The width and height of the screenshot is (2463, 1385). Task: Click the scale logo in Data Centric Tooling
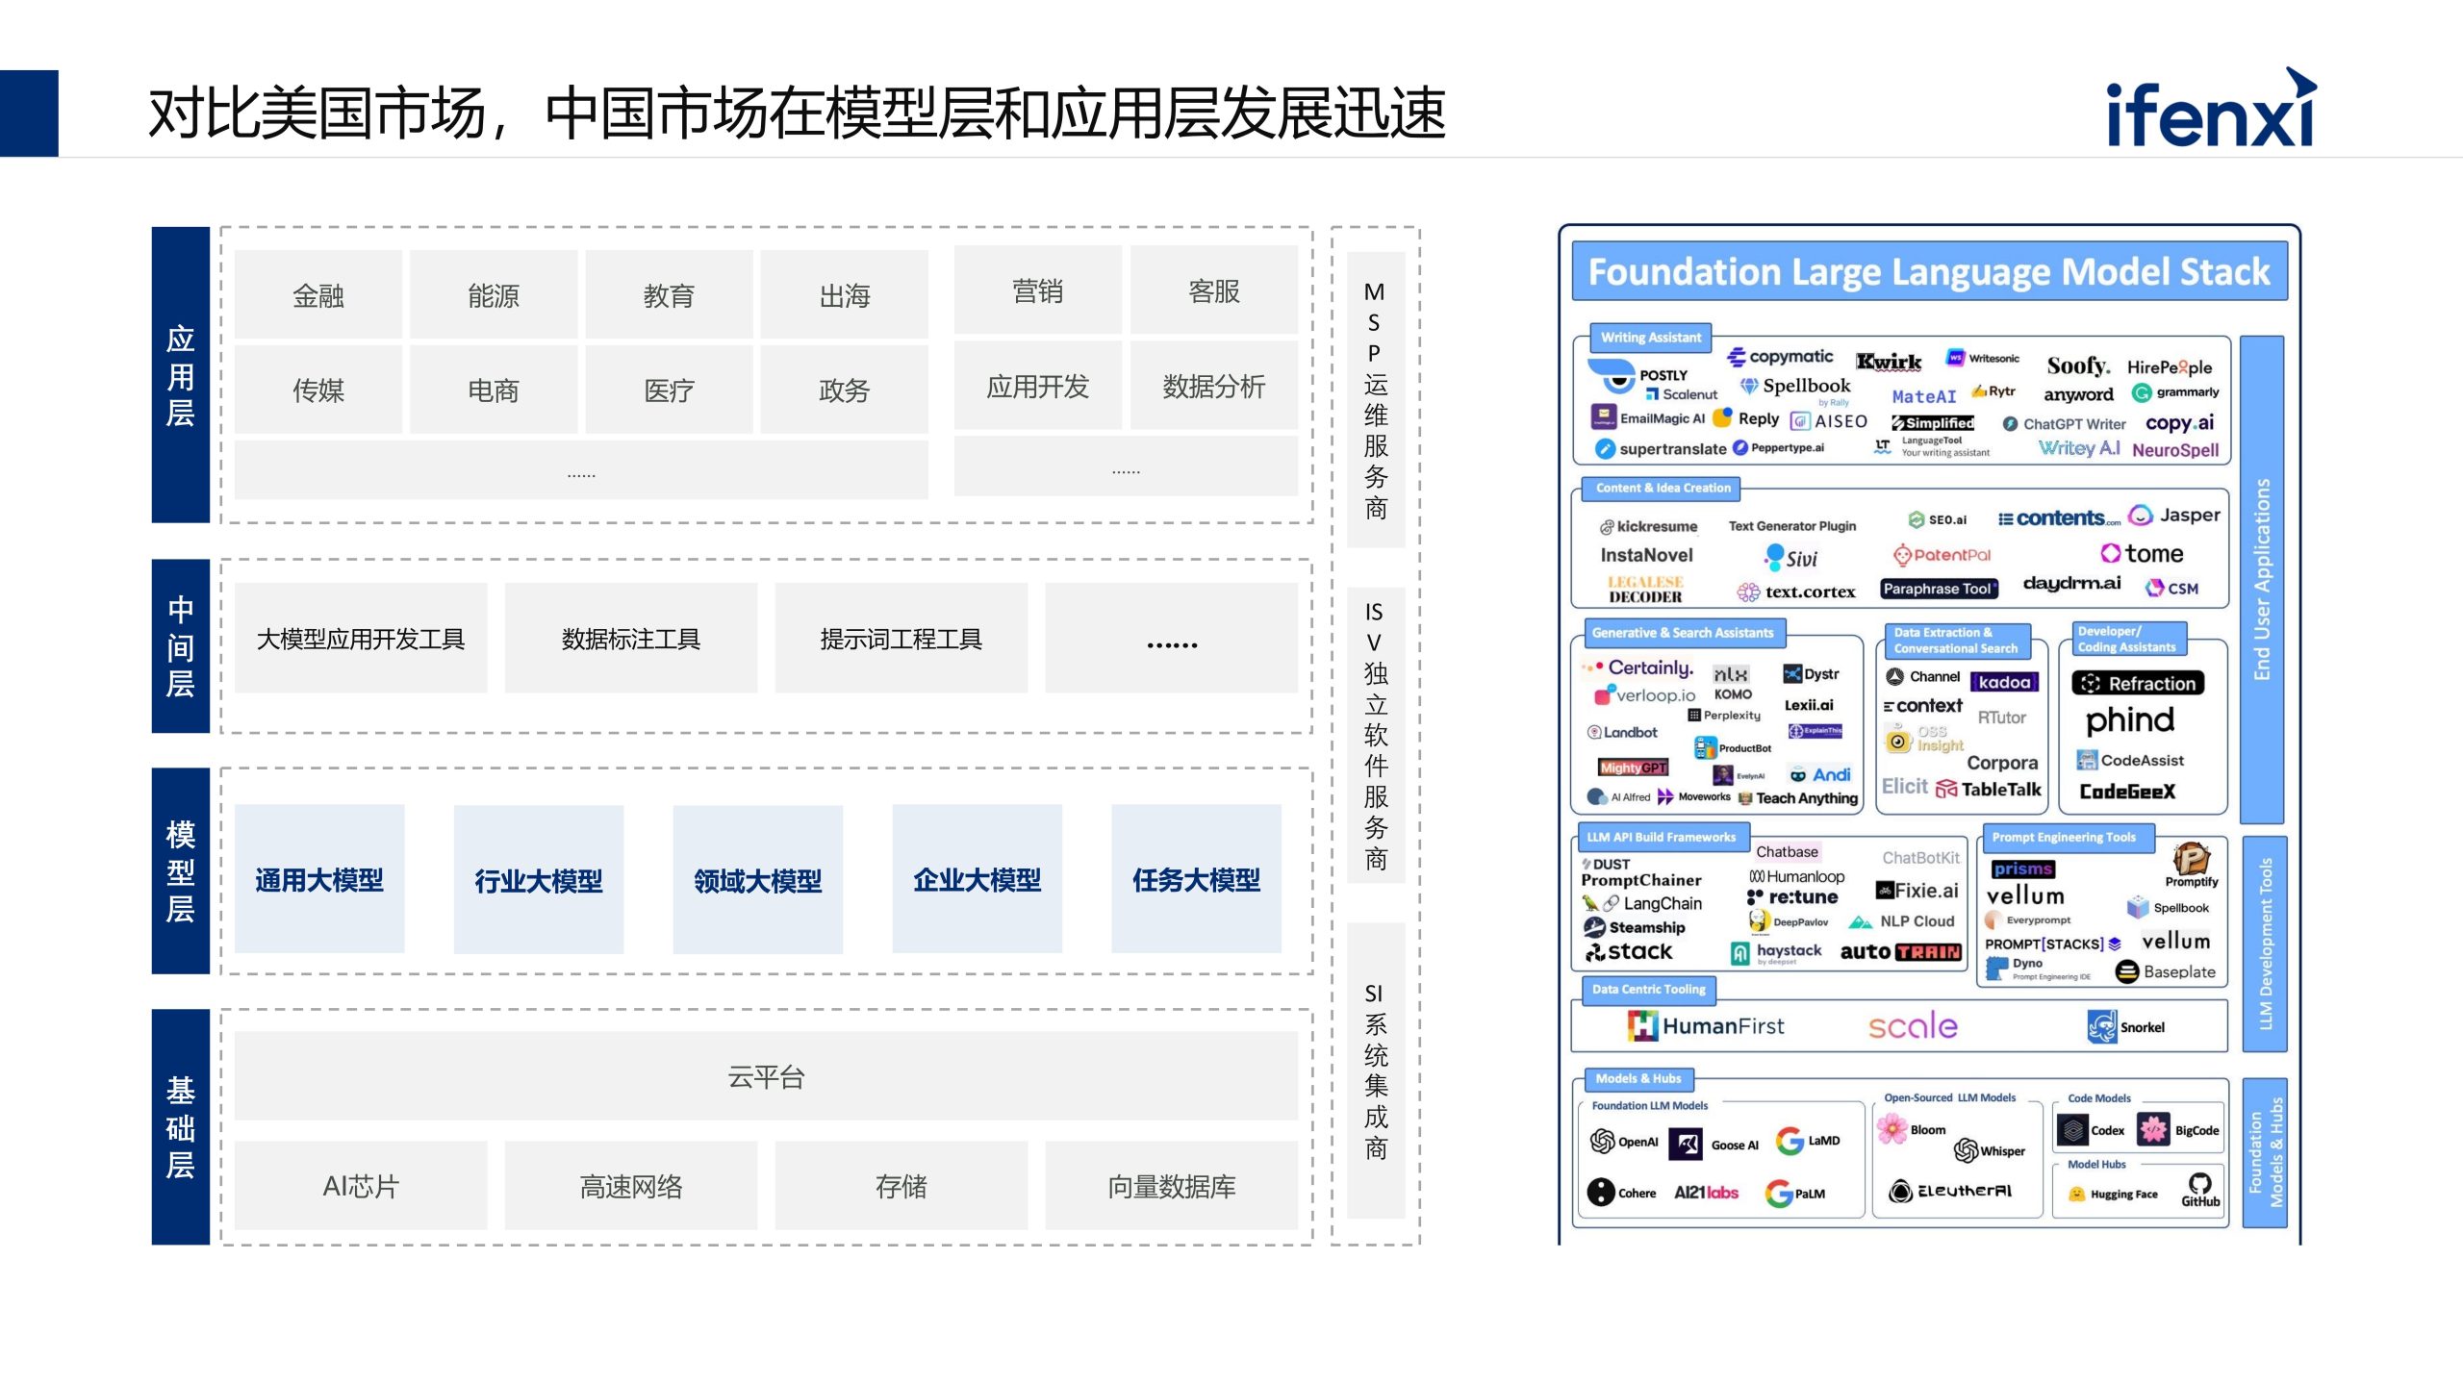pos(1913,1026)
